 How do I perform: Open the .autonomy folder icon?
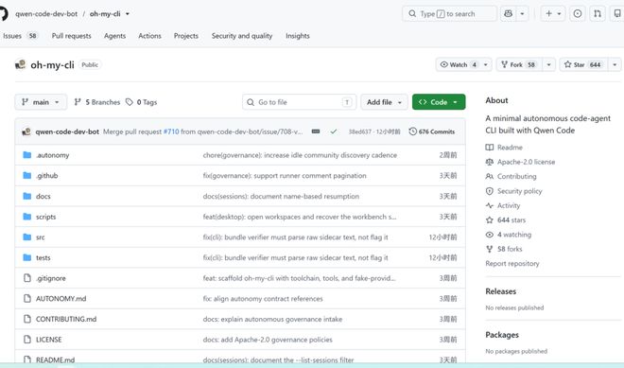coord(27,155)
